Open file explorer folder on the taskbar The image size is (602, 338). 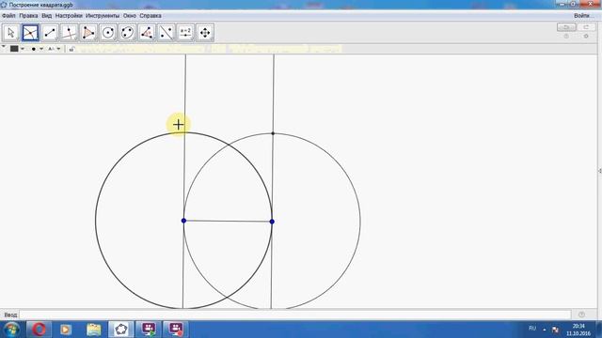click(94, 330)
